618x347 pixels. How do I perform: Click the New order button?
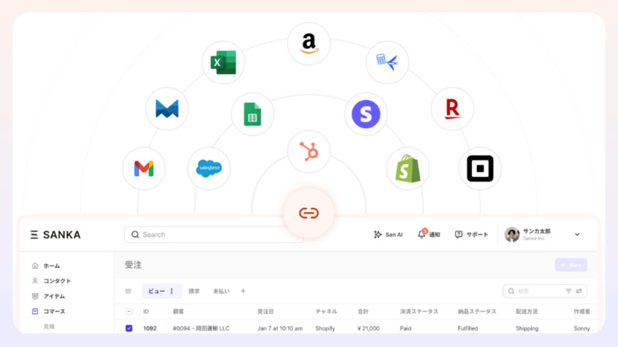[570, 265]
